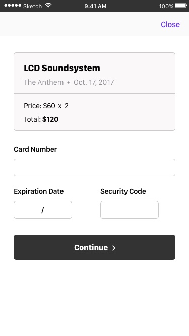189x336 pixels.
Task: Tap the 9:41 AM clock
Action: point(95,6)
